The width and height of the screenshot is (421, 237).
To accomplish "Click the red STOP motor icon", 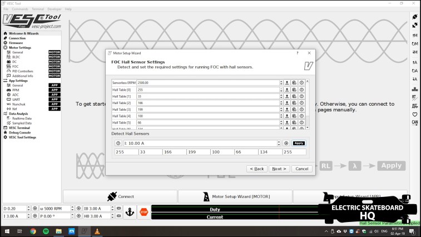I will [143, 211].
